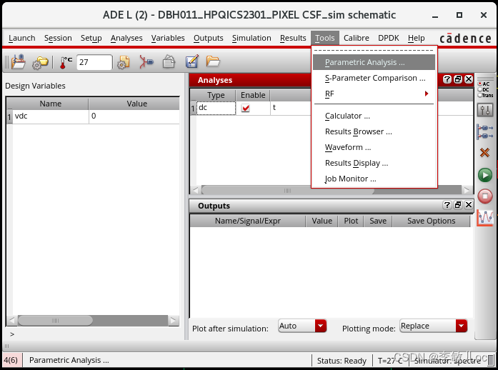Click Design Variables scrollbar right arrow
Image resolution: width=498 pixels, height=370 pixels.
pos(173,321)
